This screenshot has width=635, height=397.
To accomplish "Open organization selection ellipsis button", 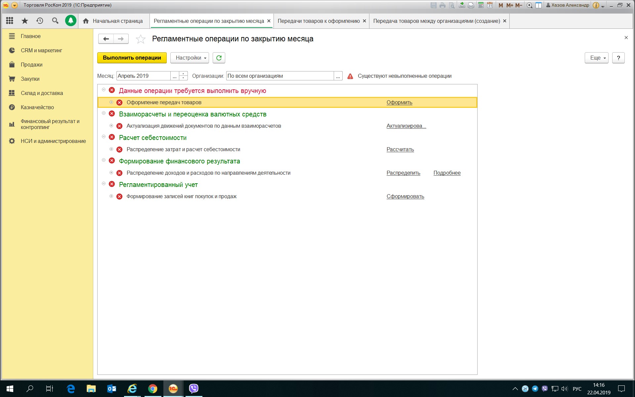I will click(338, 76).
